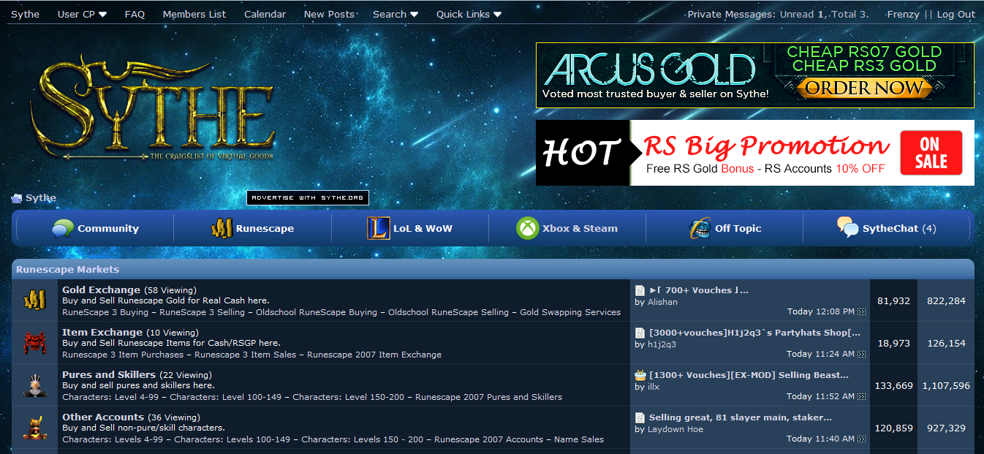Click the Community speech bubble icon
Viewport: 984px width, 454px height.
63,228
